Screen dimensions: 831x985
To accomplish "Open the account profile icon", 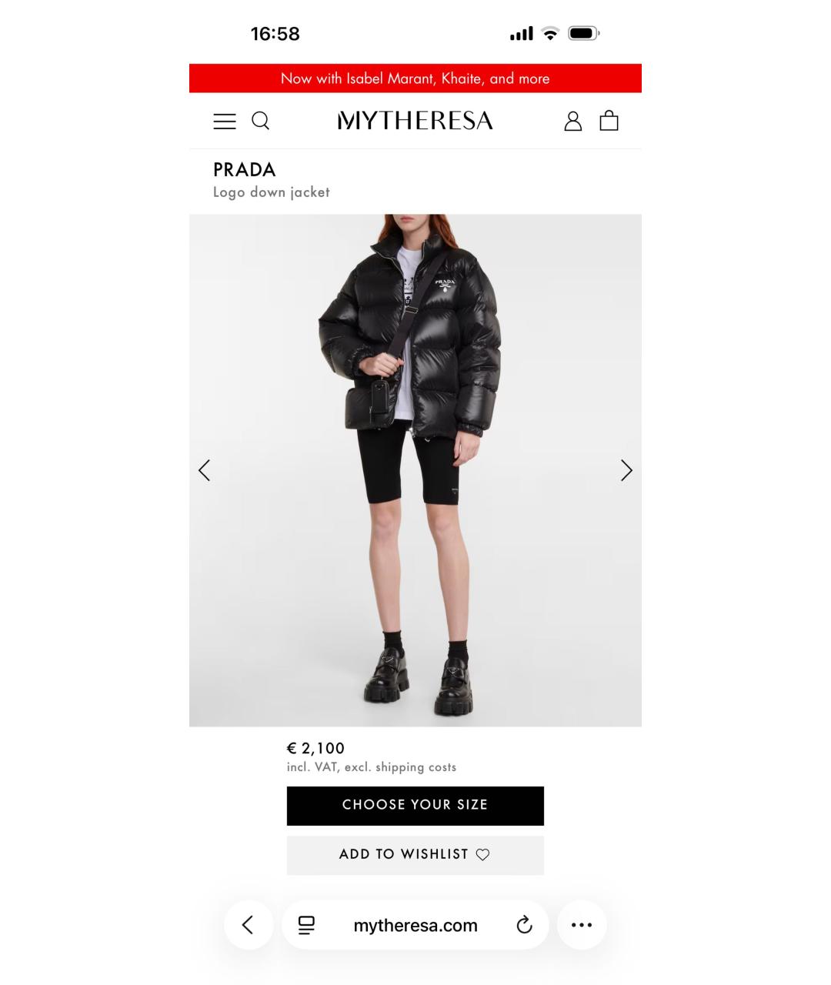I will tap(573, 121).
